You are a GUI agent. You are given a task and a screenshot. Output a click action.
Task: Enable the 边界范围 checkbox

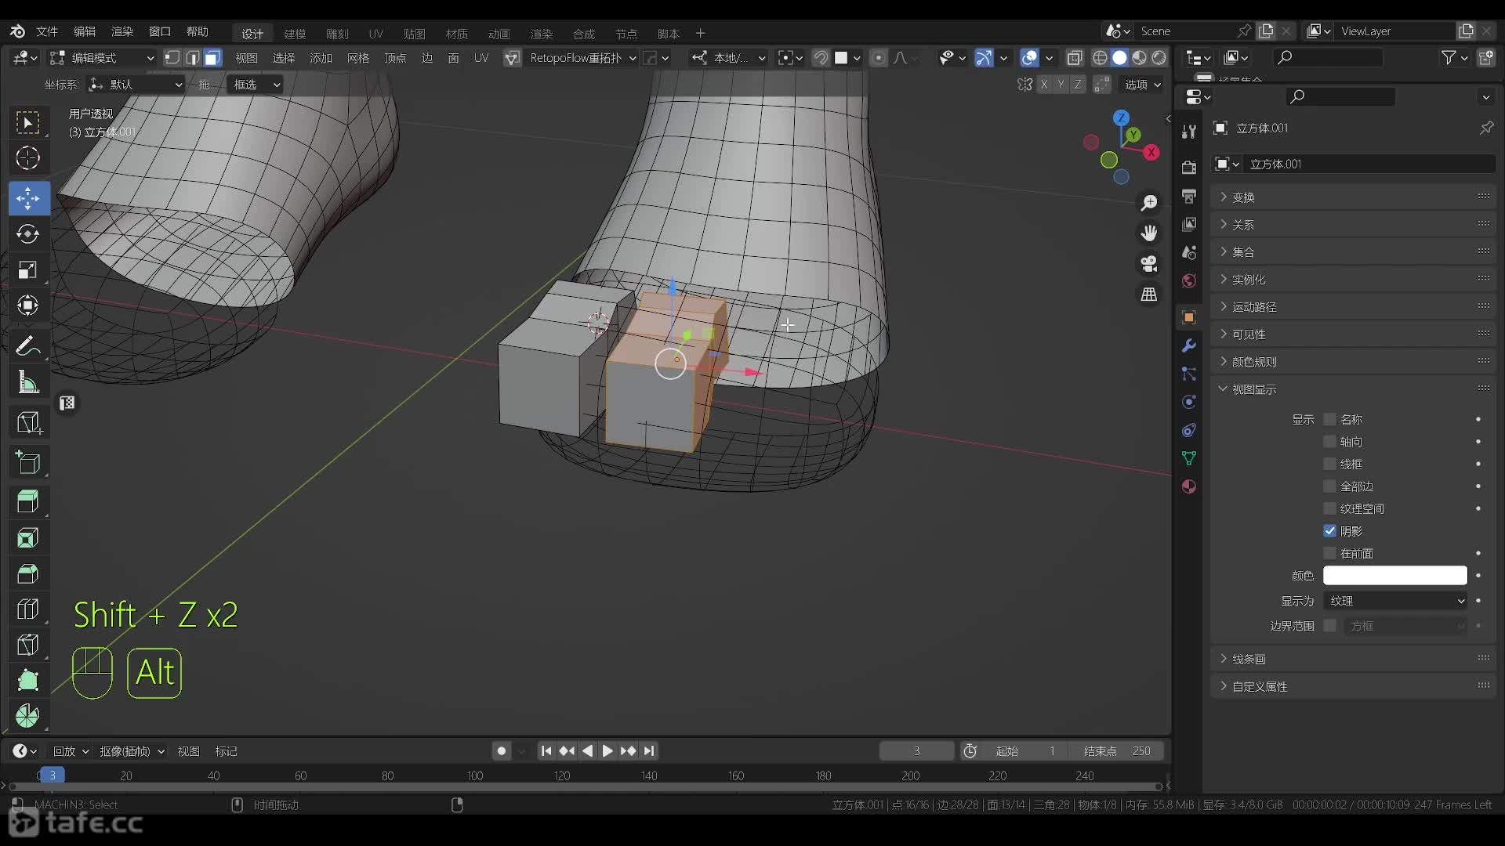[x=1329, y=626]
